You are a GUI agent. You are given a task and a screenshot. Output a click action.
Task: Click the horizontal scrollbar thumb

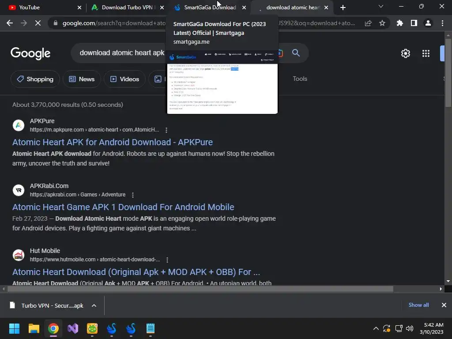(x=200, y=289)
